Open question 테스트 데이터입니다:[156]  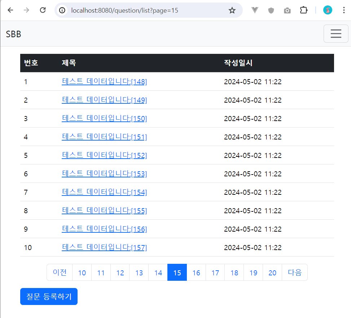click(x=104, y=229)
